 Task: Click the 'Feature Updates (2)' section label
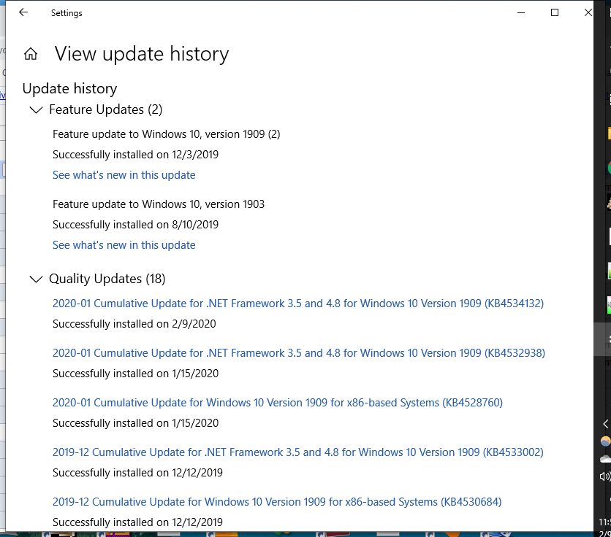tap(105, 109)
